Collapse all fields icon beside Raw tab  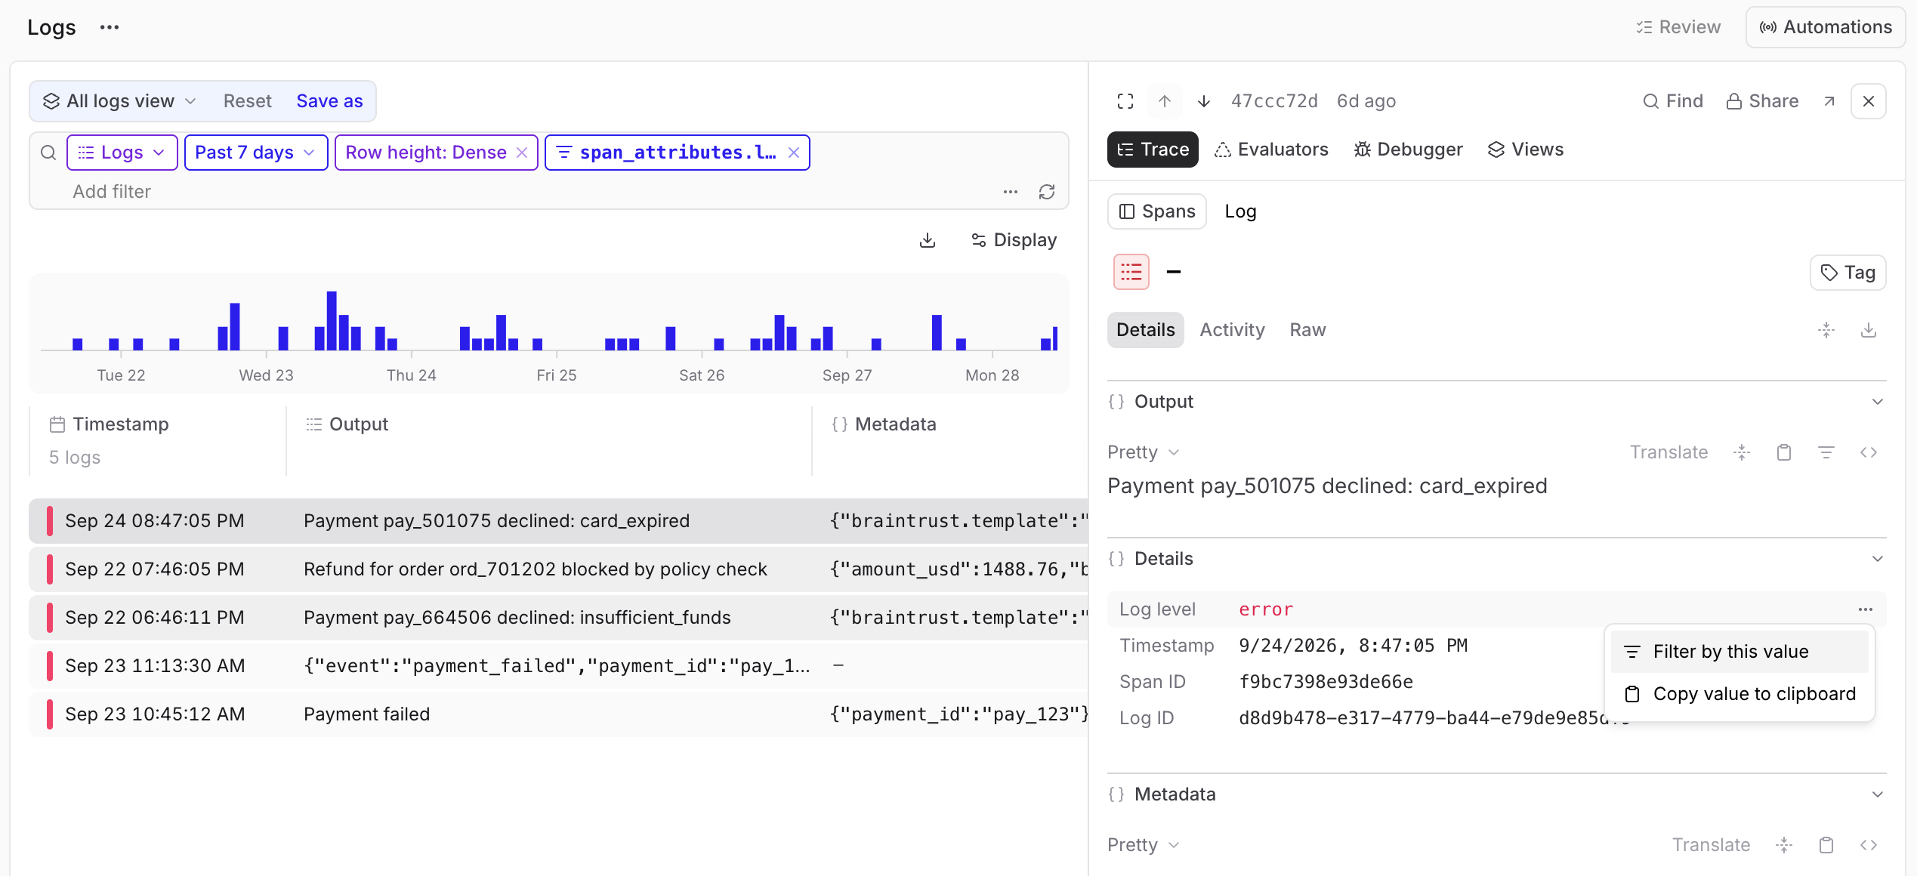tap(1826, 330)
